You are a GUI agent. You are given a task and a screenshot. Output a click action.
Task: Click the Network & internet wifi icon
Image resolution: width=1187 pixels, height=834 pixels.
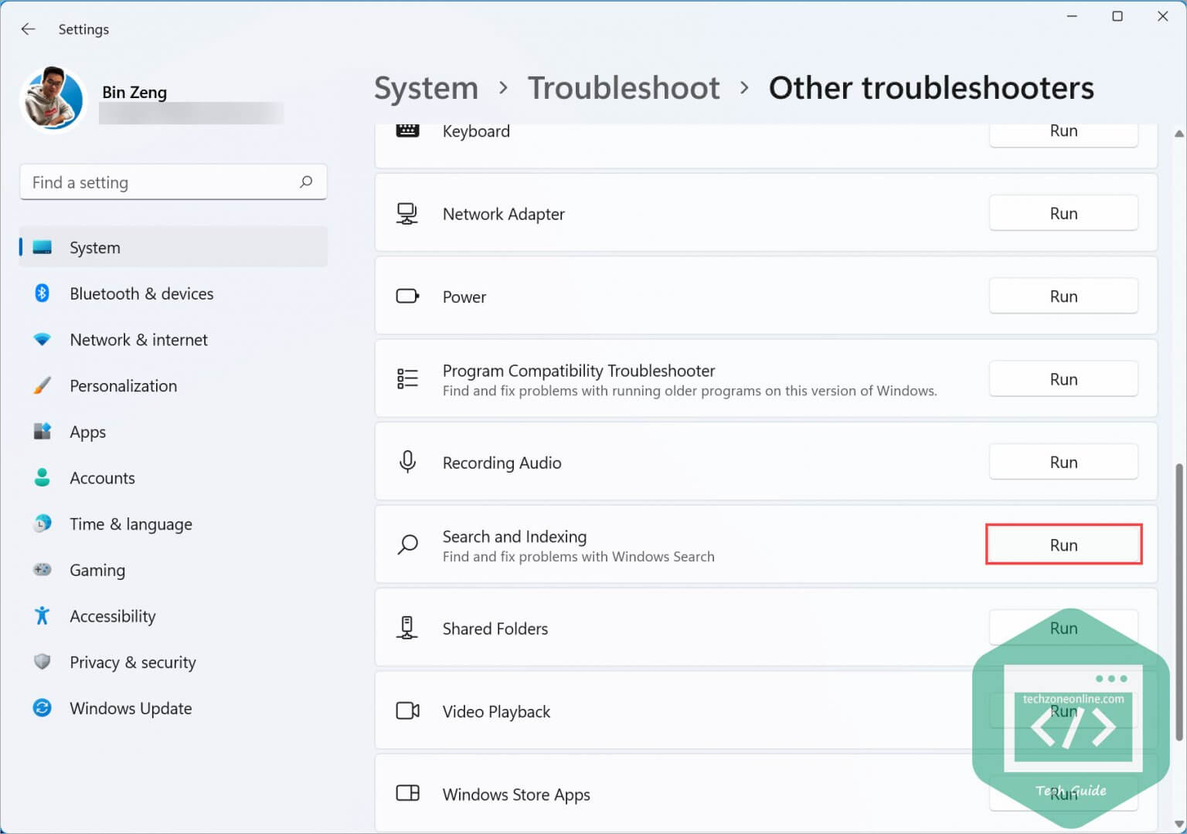(x=43, y=340)
